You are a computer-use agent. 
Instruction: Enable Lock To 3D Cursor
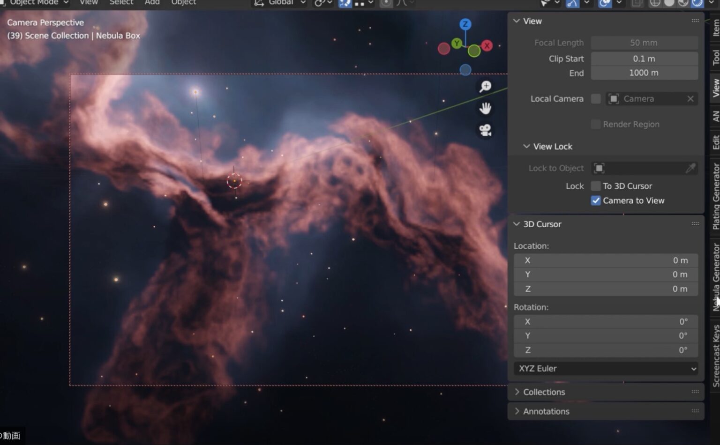596,186
